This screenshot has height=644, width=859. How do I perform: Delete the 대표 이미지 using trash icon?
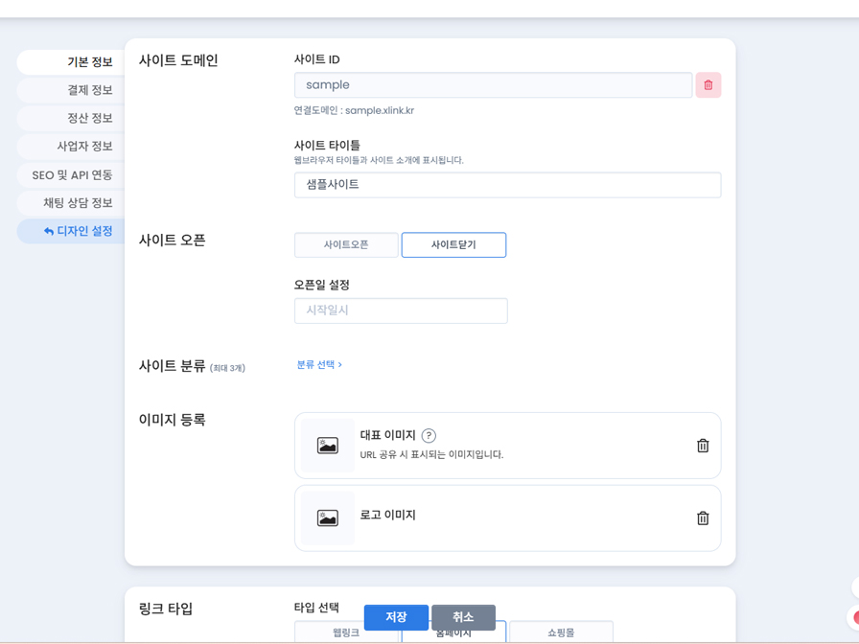pyautogui.click(x=703, y=446)
